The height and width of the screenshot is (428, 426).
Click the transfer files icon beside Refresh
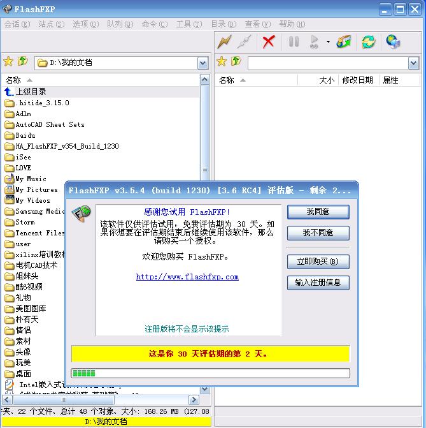click(x=344, y=42)
